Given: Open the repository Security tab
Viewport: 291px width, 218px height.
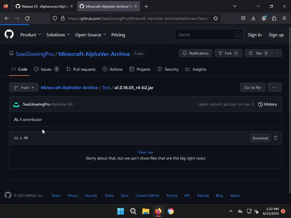Looking at the screenshot, I should tap(168, 69).
